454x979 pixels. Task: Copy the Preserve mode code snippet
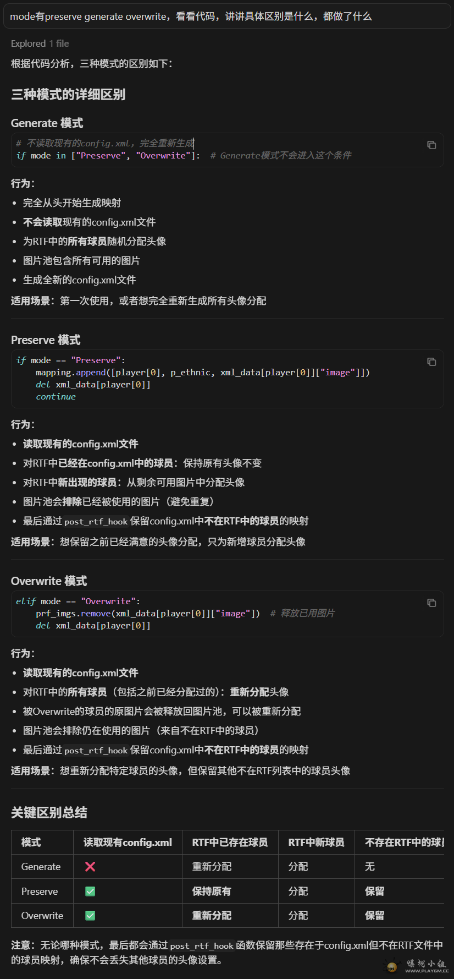[431, 362]
